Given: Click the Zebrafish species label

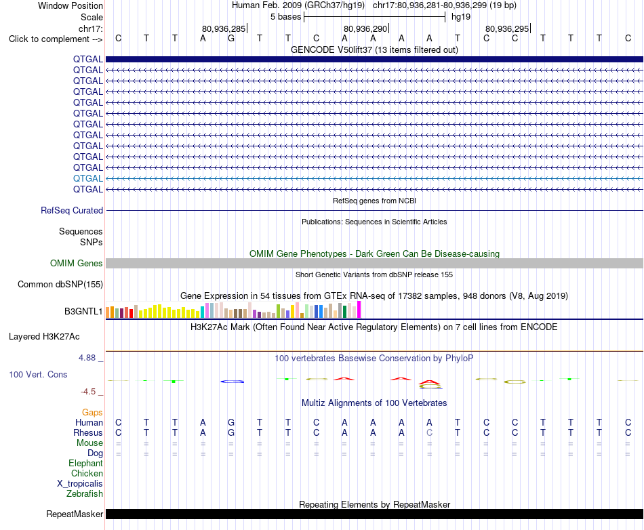Looking at the screenshot, I should (x=85, y=494).
